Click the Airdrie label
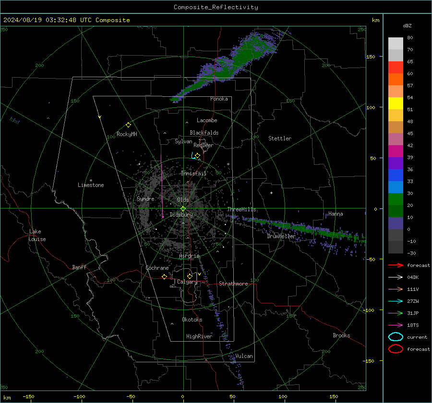Viewport: 432px width, 403px height. click(189, 256)
